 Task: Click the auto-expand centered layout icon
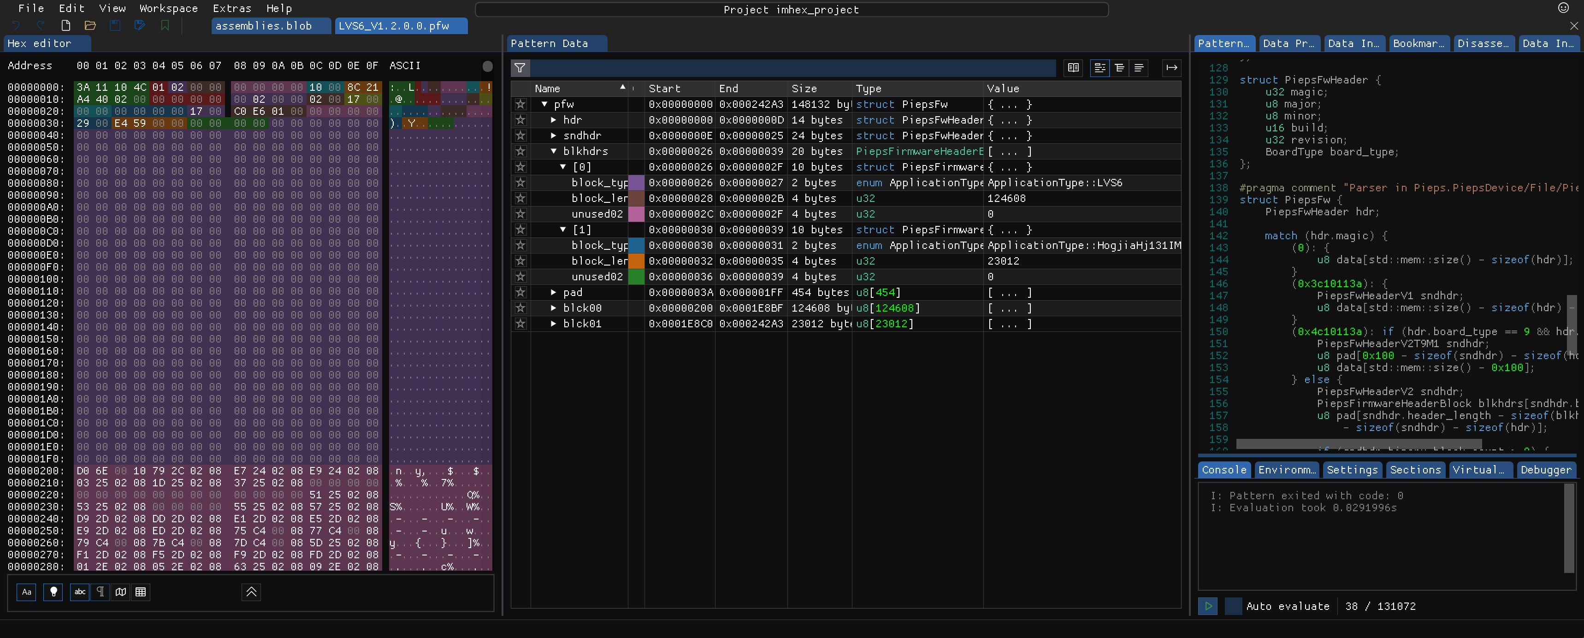(1119, 68)
